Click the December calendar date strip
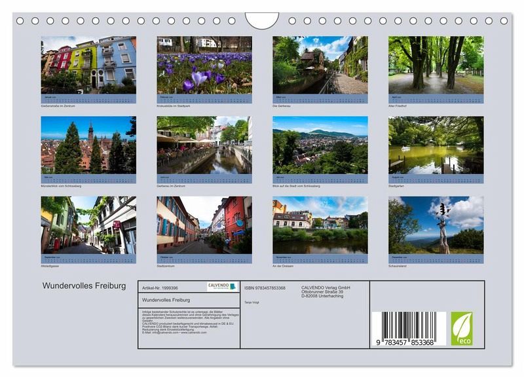Viewport: 524px width, 378px height. [436, 259]
